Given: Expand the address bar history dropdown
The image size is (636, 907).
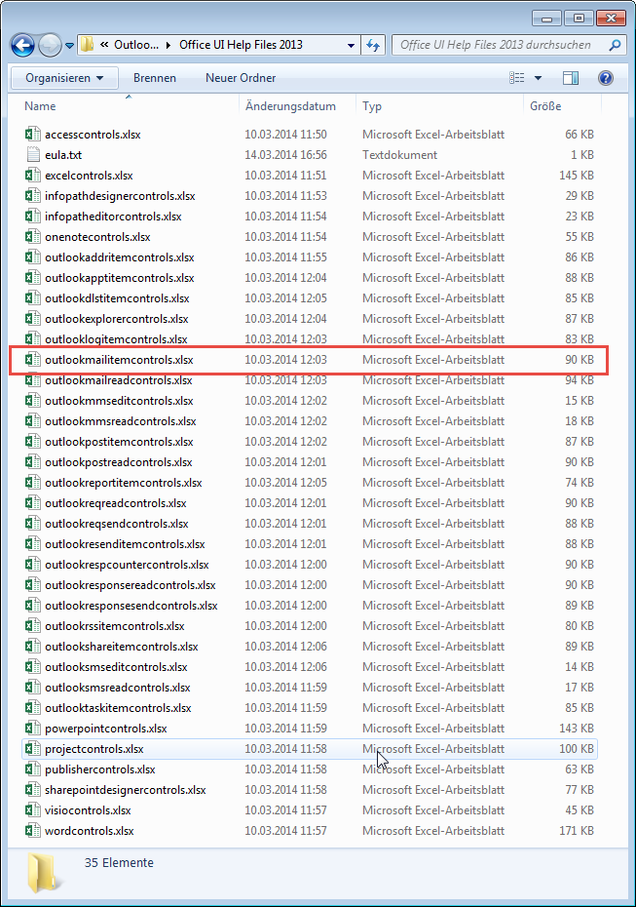Looking at the screenshot, I should (x=350, y=45).
